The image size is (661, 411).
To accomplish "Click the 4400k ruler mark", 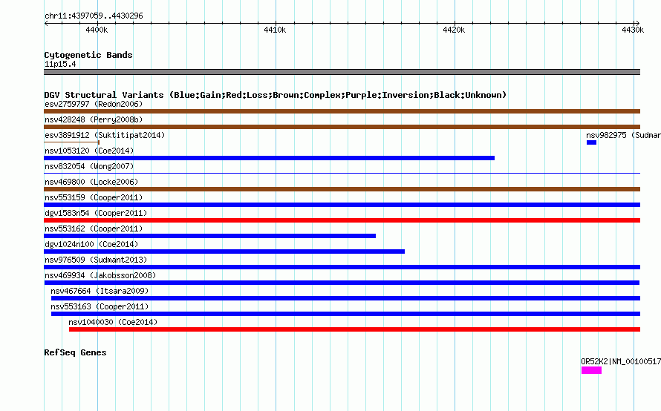I will (97, 30).
